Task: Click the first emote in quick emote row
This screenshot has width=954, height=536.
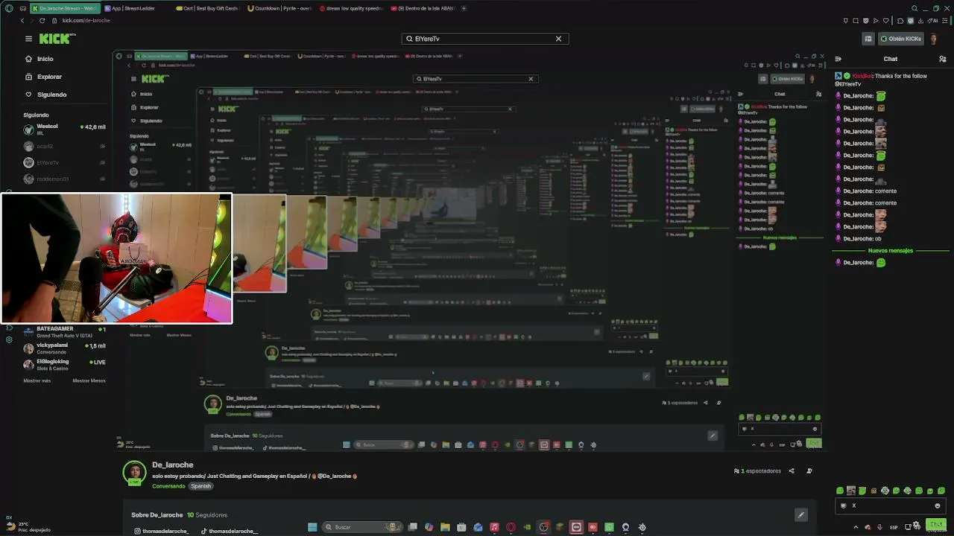Action: (840, 491)
